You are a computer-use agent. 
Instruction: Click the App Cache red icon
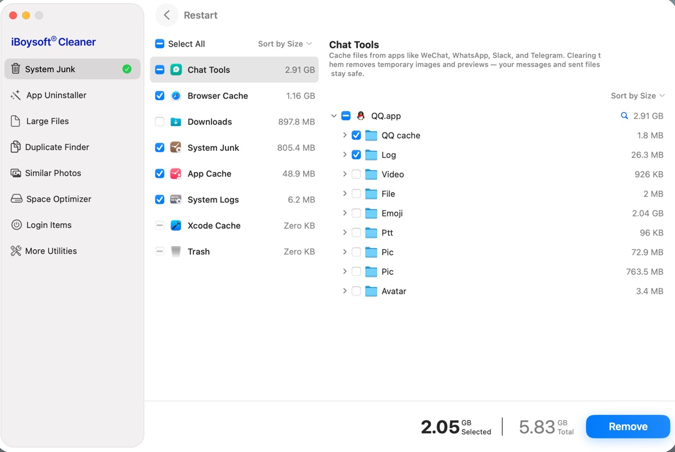[x=175, y=174]
